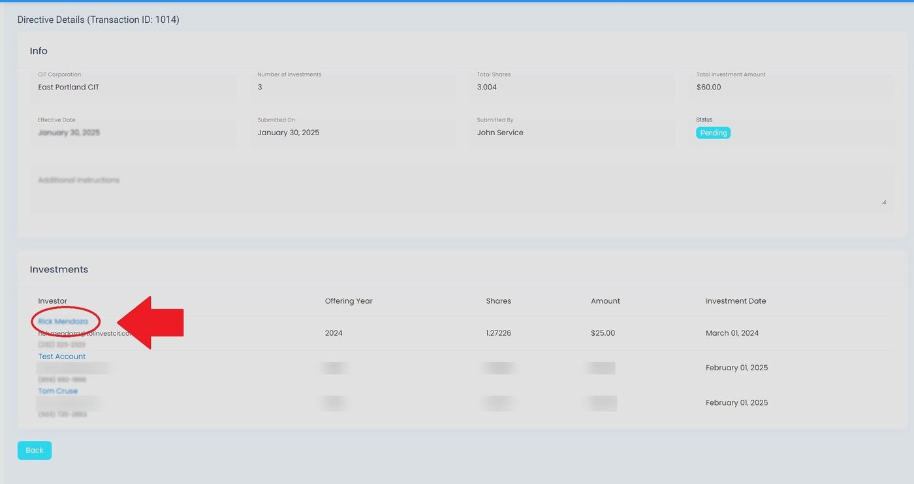Click the Submitted By field

(x=572, y=133)
